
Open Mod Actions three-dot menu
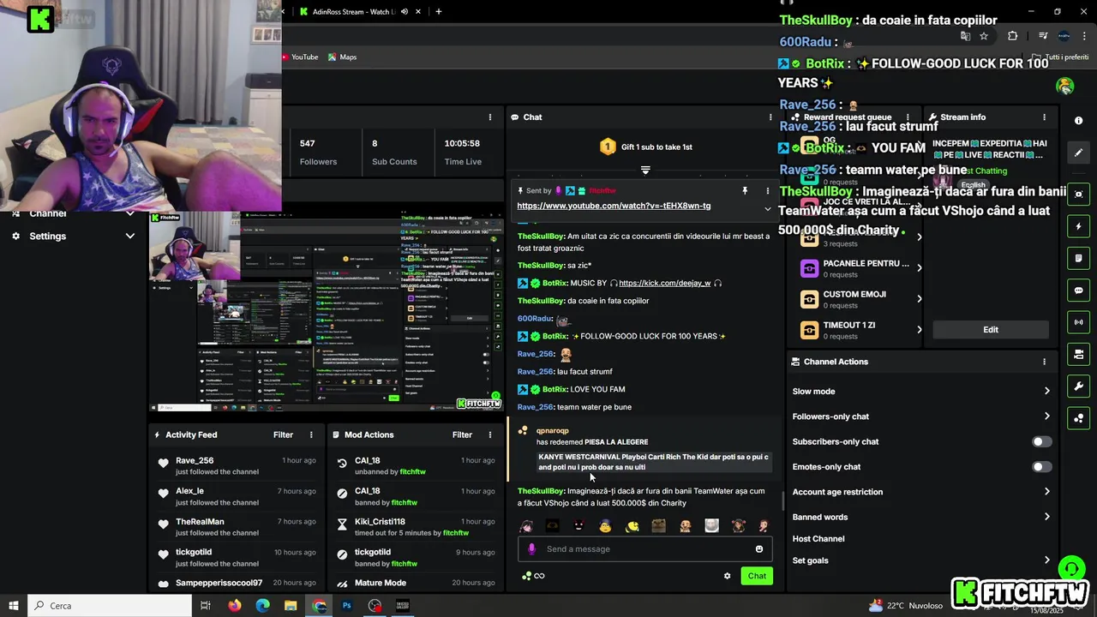click(490, 435)
